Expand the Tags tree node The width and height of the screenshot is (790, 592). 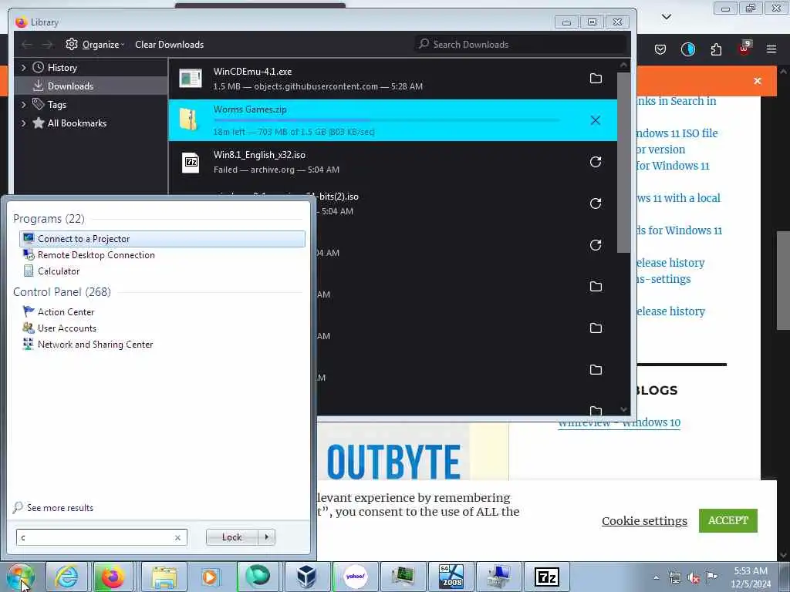coord(23,105)
